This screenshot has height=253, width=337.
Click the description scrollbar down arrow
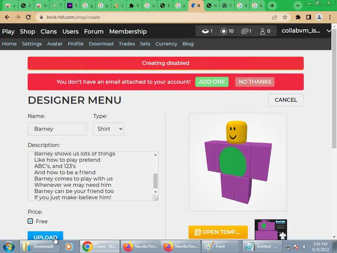pos(155,192)
